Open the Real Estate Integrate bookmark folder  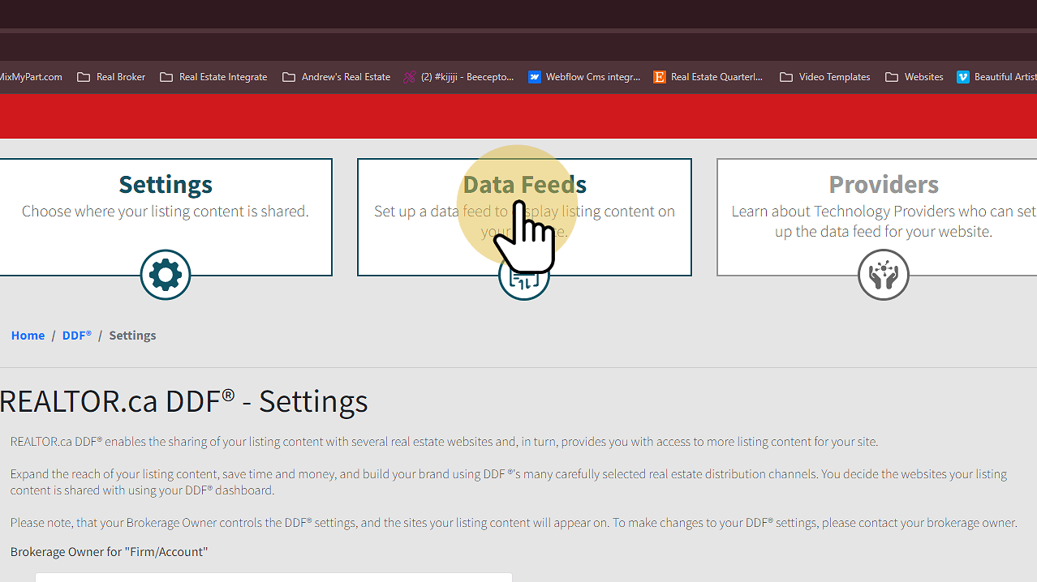(213, 77)
